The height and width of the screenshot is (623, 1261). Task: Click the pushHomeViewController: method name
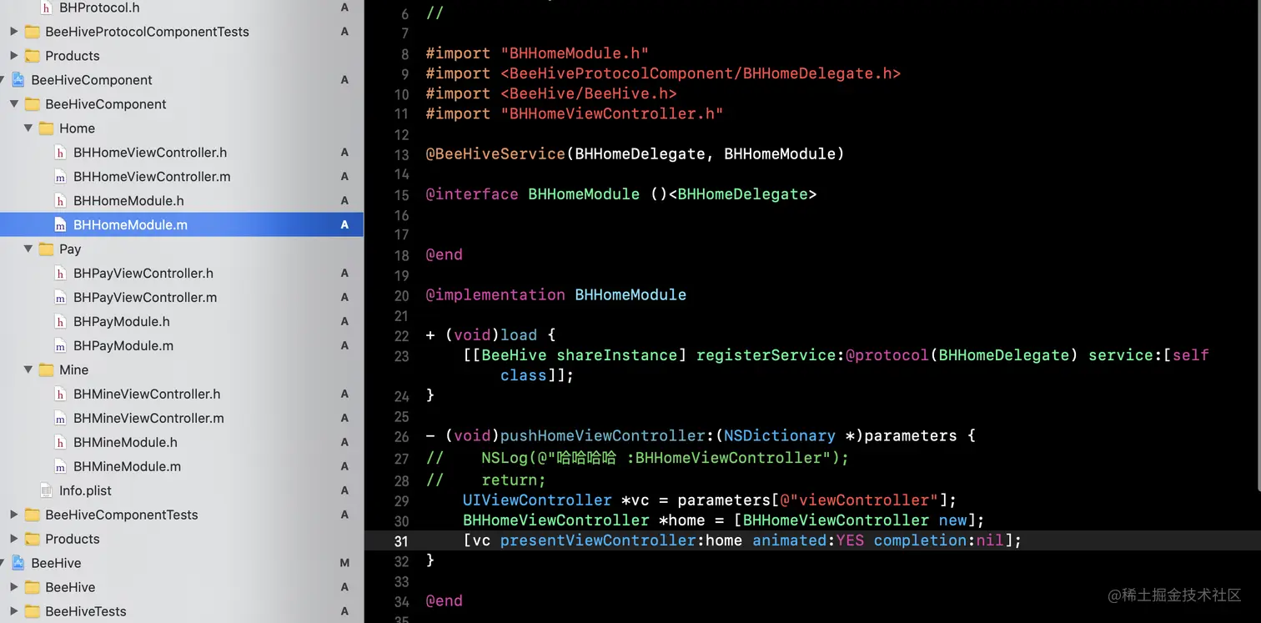[x=602, y=435]
